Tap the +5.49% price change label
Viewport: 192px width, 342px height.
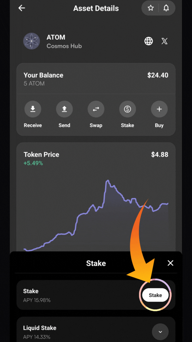[x=33, y=163]
